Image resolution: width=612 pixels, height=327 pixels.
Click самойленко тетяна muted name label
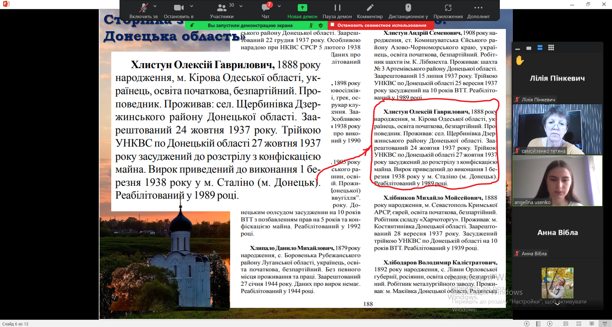click(x=540, y=151)
